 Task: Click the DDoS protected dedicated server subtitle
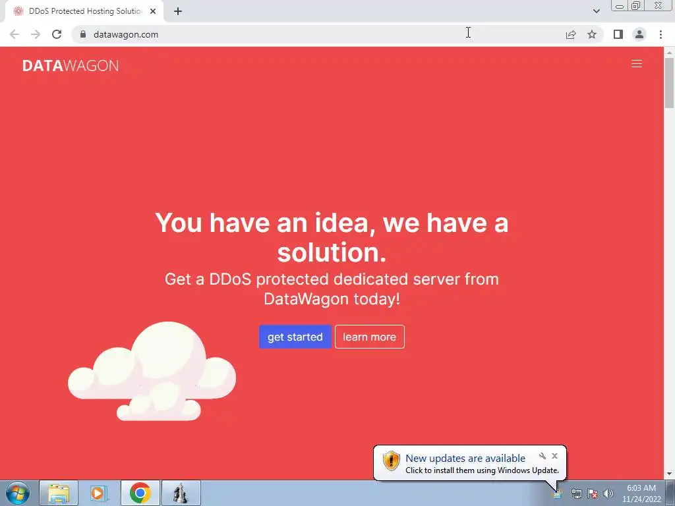coord(332,289)
